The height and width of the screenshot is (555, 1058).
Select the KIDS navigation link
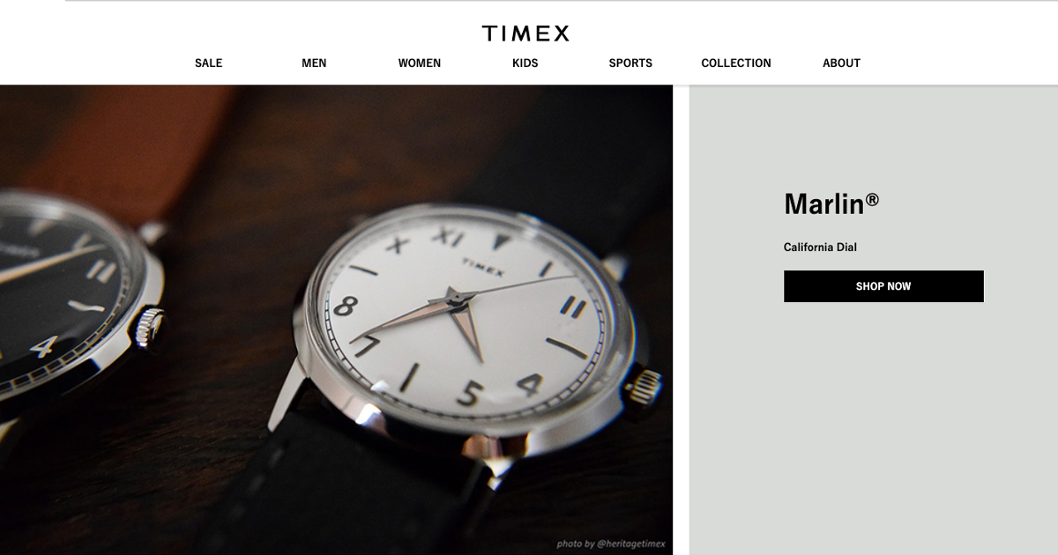click(525, 63)
